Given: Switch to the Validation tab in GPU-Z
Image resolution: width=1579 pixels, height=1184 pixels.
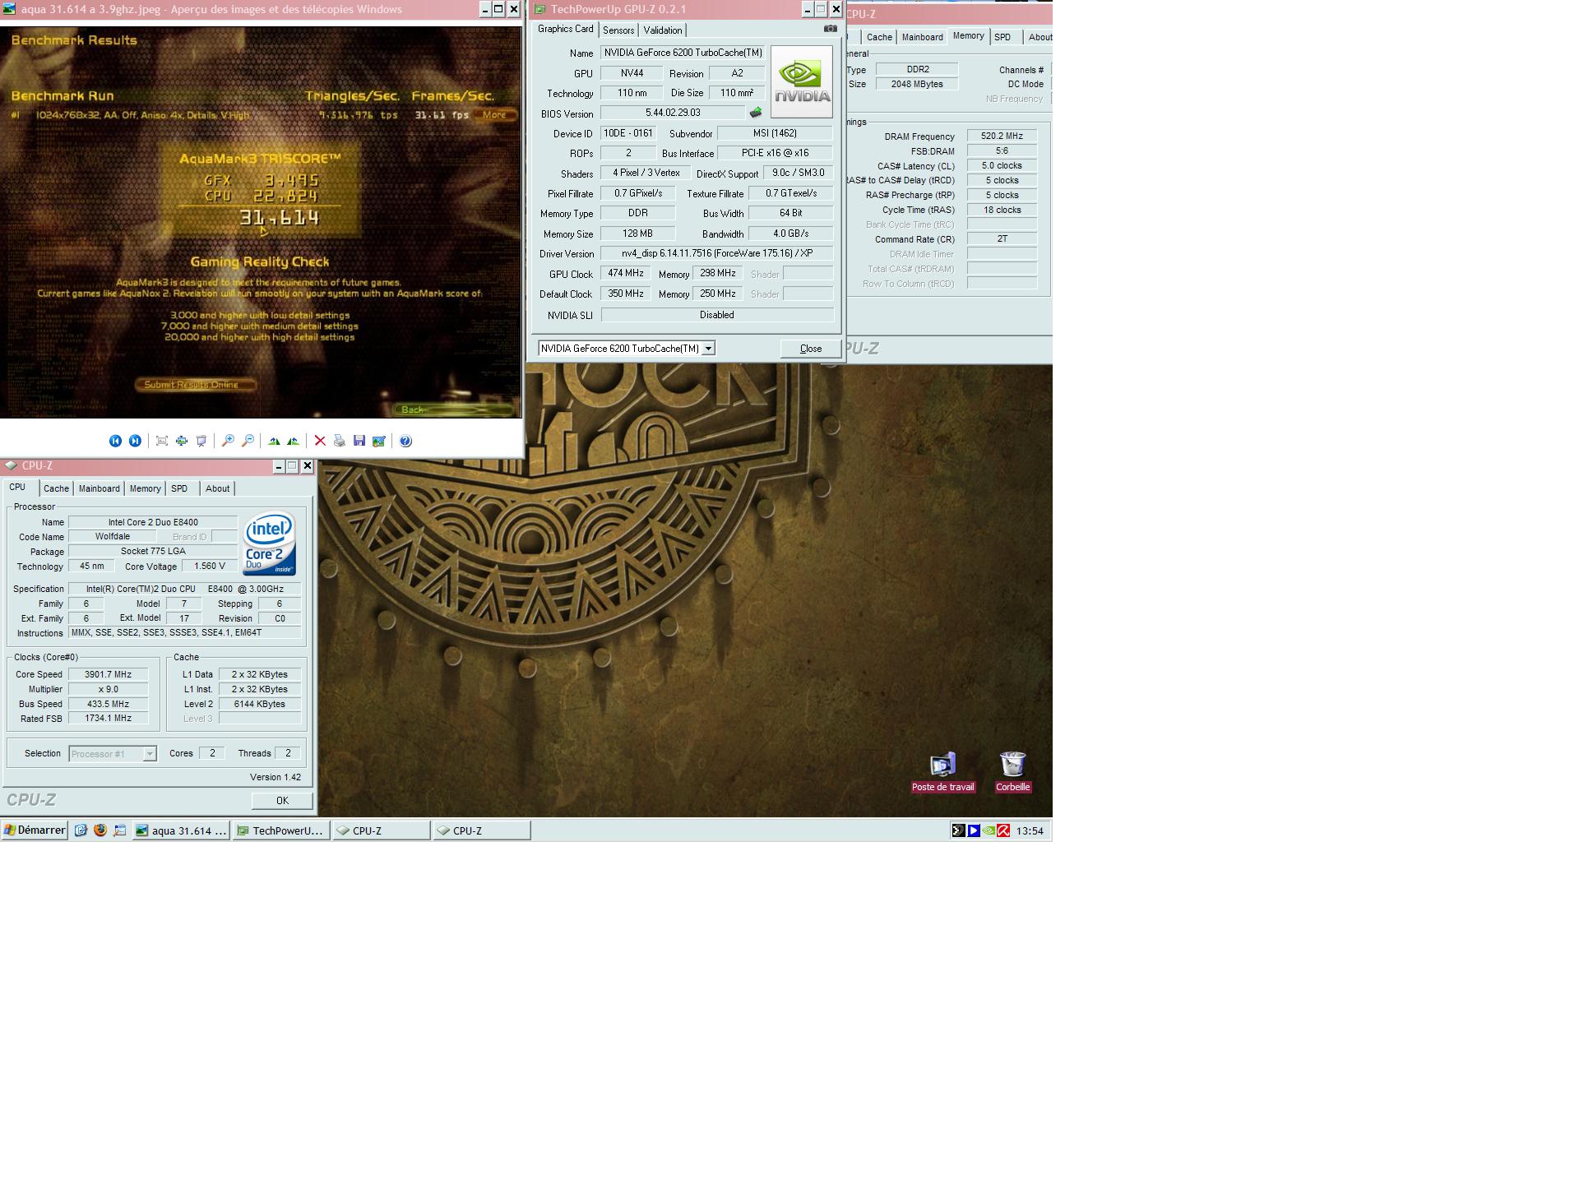Looking at the screenshot, I should click(662, 30).
